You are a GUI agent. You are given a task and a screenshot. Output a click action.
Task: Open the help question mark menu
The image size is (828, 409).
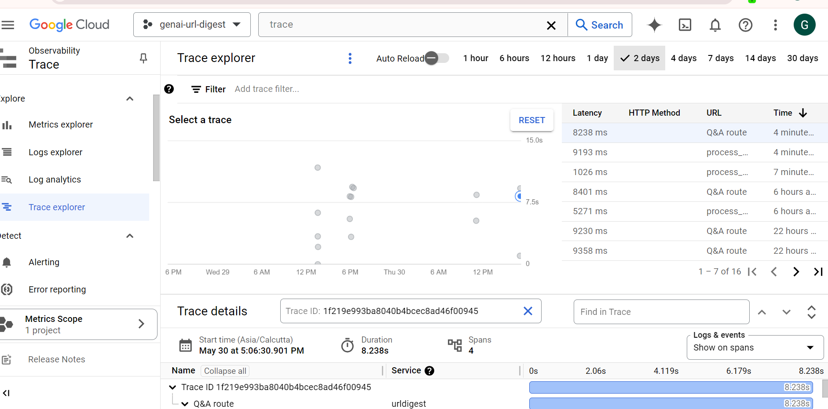(x=745, y=25)
